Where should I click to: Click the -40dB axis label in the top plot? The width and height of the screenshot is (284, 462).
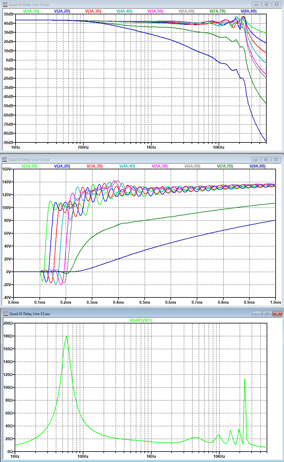[8, 96]
